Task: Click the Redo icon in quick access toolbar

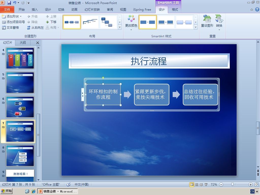Action: pos(23,3)
